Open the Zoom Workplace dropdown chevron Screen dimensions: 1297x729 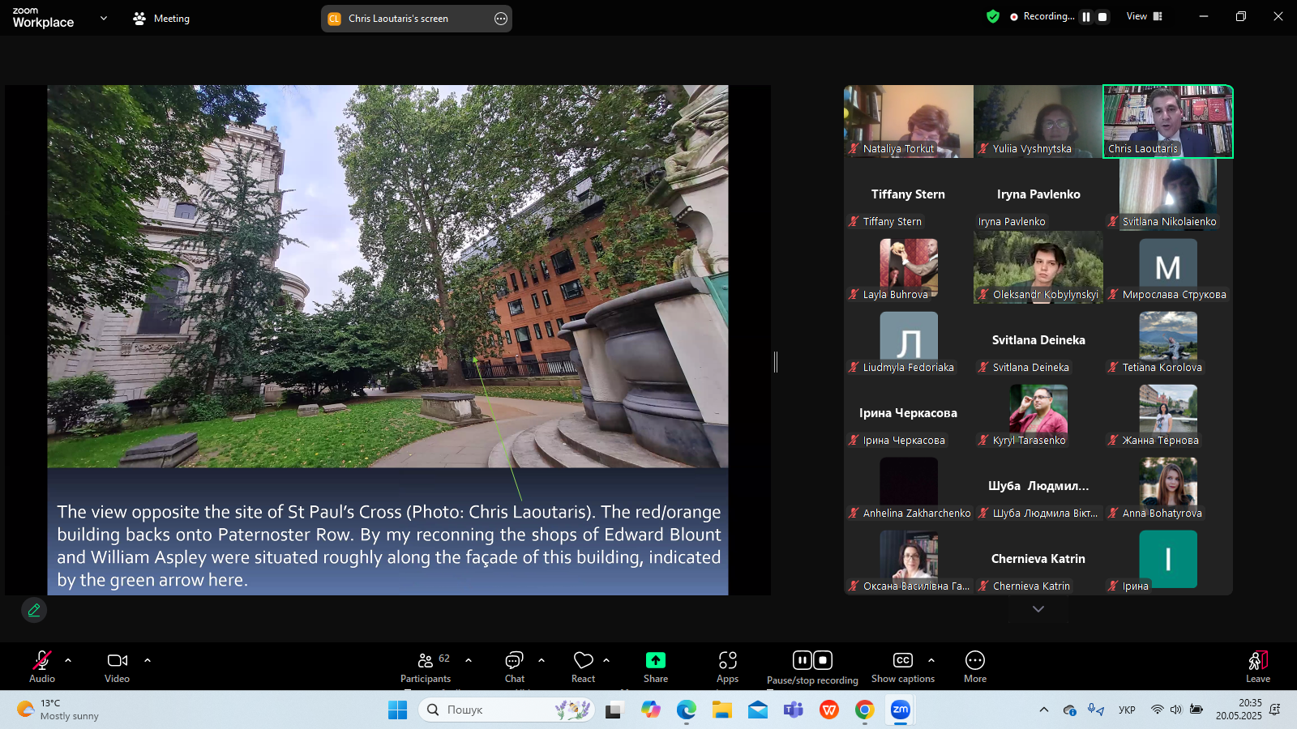click(x=104, y=18)
